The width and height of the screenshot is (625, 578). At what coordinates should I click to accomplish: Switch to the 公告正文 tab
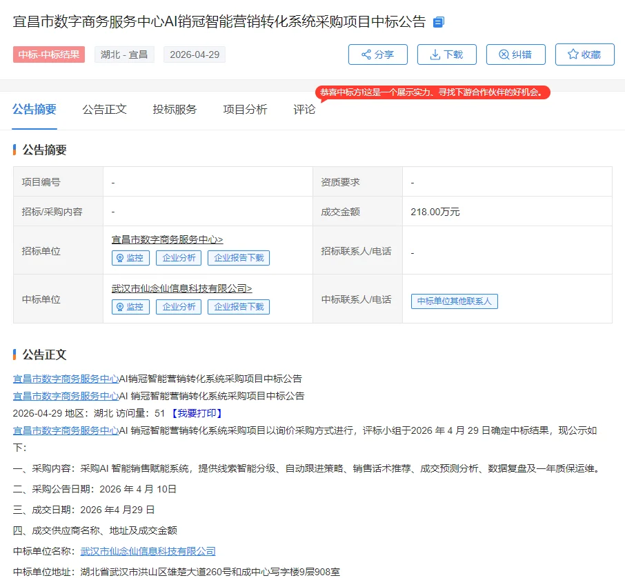(x=104, y=109)
